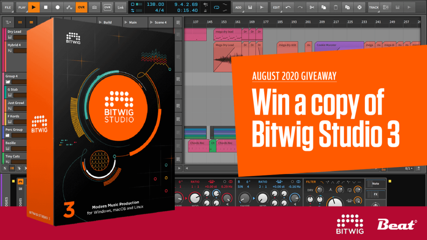The height and width of the screenshot is (240, 427).
Task: Click the 0:15.40 time display
Action: (188, 10)
